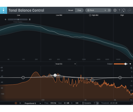Image resolution: width=133 pixels, height=112 pixels.
Task: Click the square icon right of Crest Factor
Action: pos(30,19)
